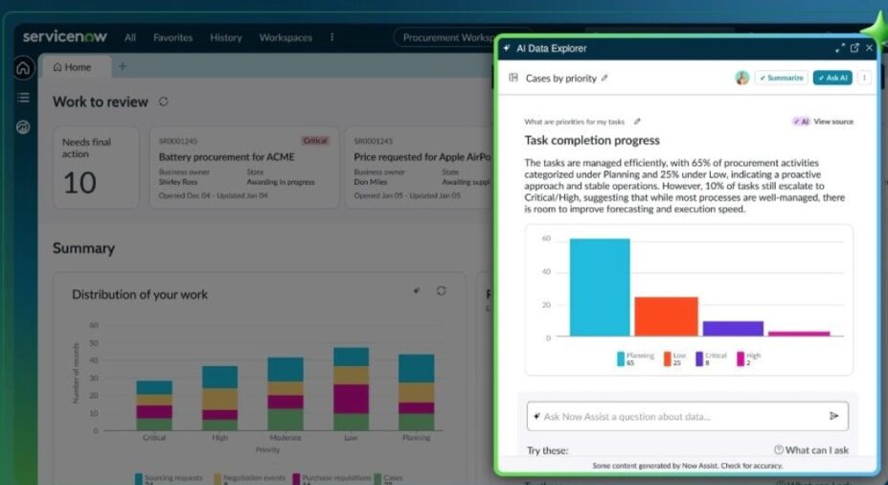
Task: Open more options in top navigation
Action: [x=332, y=37]
